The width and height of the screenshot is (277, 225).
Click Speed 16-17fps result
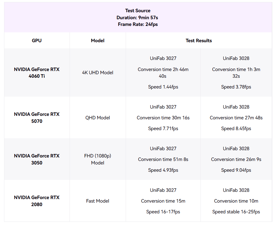[163, 212]
